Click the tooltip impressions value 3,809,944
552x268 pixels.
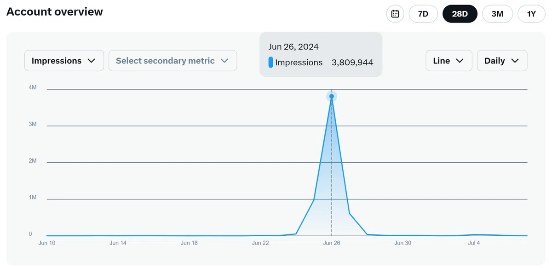[x=352, y=63]
